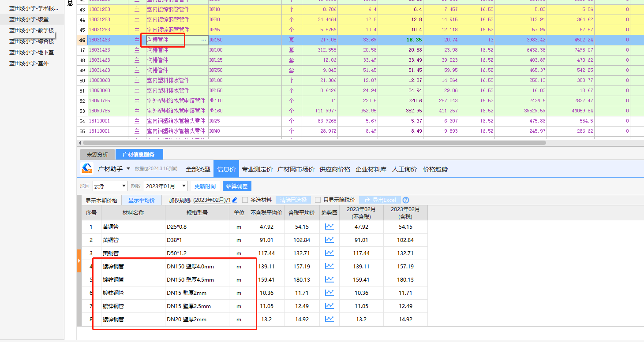Image resolution: width=644 pixels, height=342 pixels.
Task: Select row number 53 header
Action: point(82,111)
